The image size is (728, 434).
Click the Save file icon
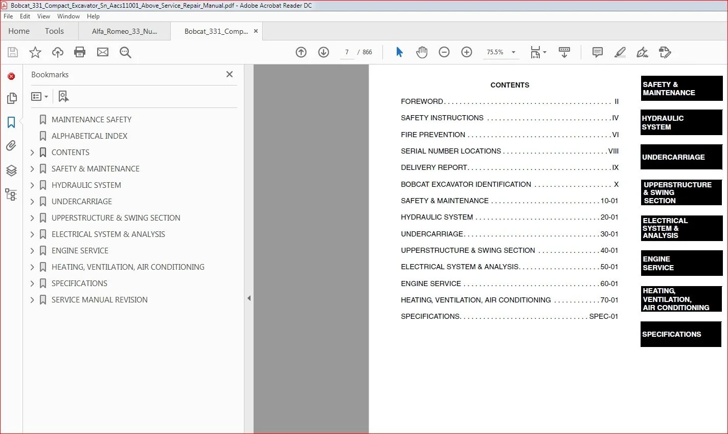pyautogui.click(x=13, y=52)
